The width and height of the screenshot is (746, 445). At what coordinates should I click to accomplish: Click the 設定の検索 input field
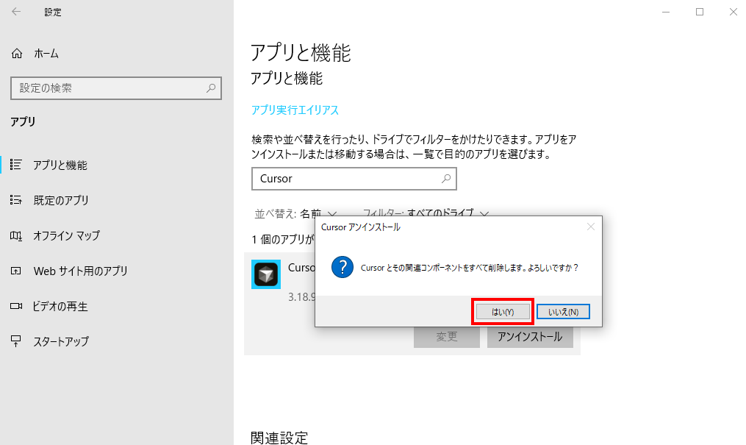(x=116, y=88)
